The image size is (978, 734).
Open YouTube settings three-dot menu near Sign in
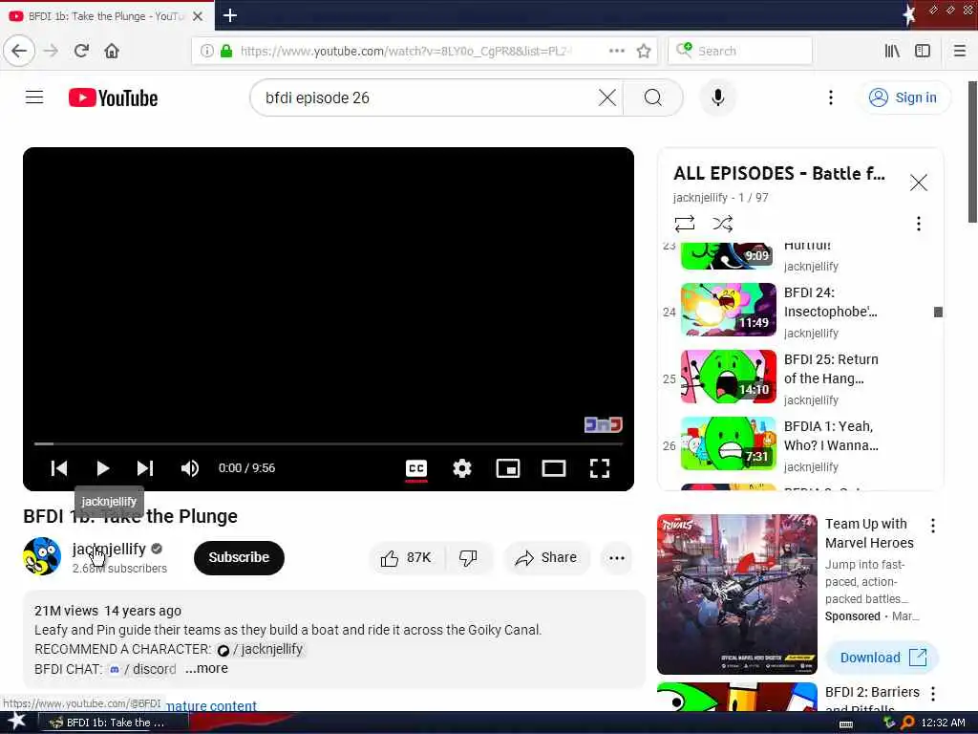coord(830,97)
